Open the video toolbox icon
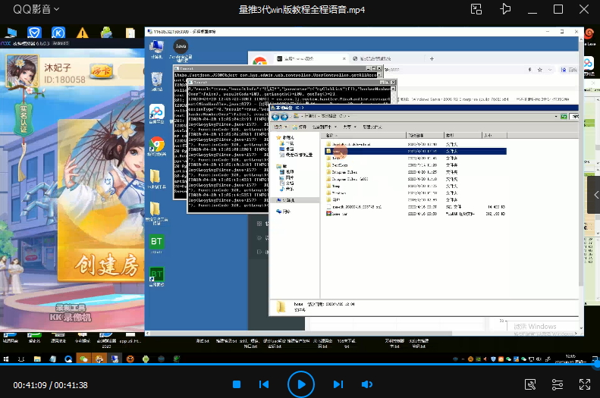The width and height of the screenshot is (600, 398). pyautogui.click(x=531, y=384)
